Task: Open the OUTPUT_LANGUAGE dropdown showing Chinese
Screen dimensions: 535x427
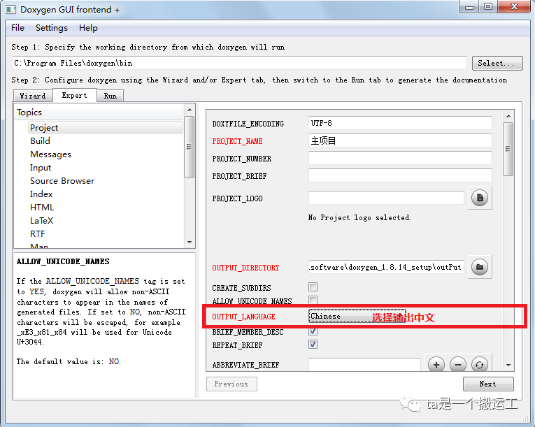Action: click(x=357, y=316)
